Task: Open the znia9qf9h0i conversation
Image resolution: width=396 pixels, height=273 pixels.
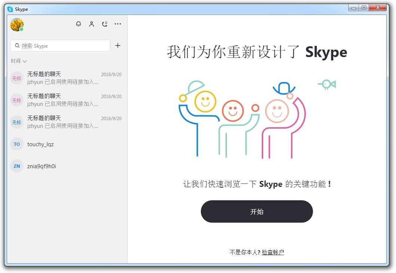Action: coord(66,166)
